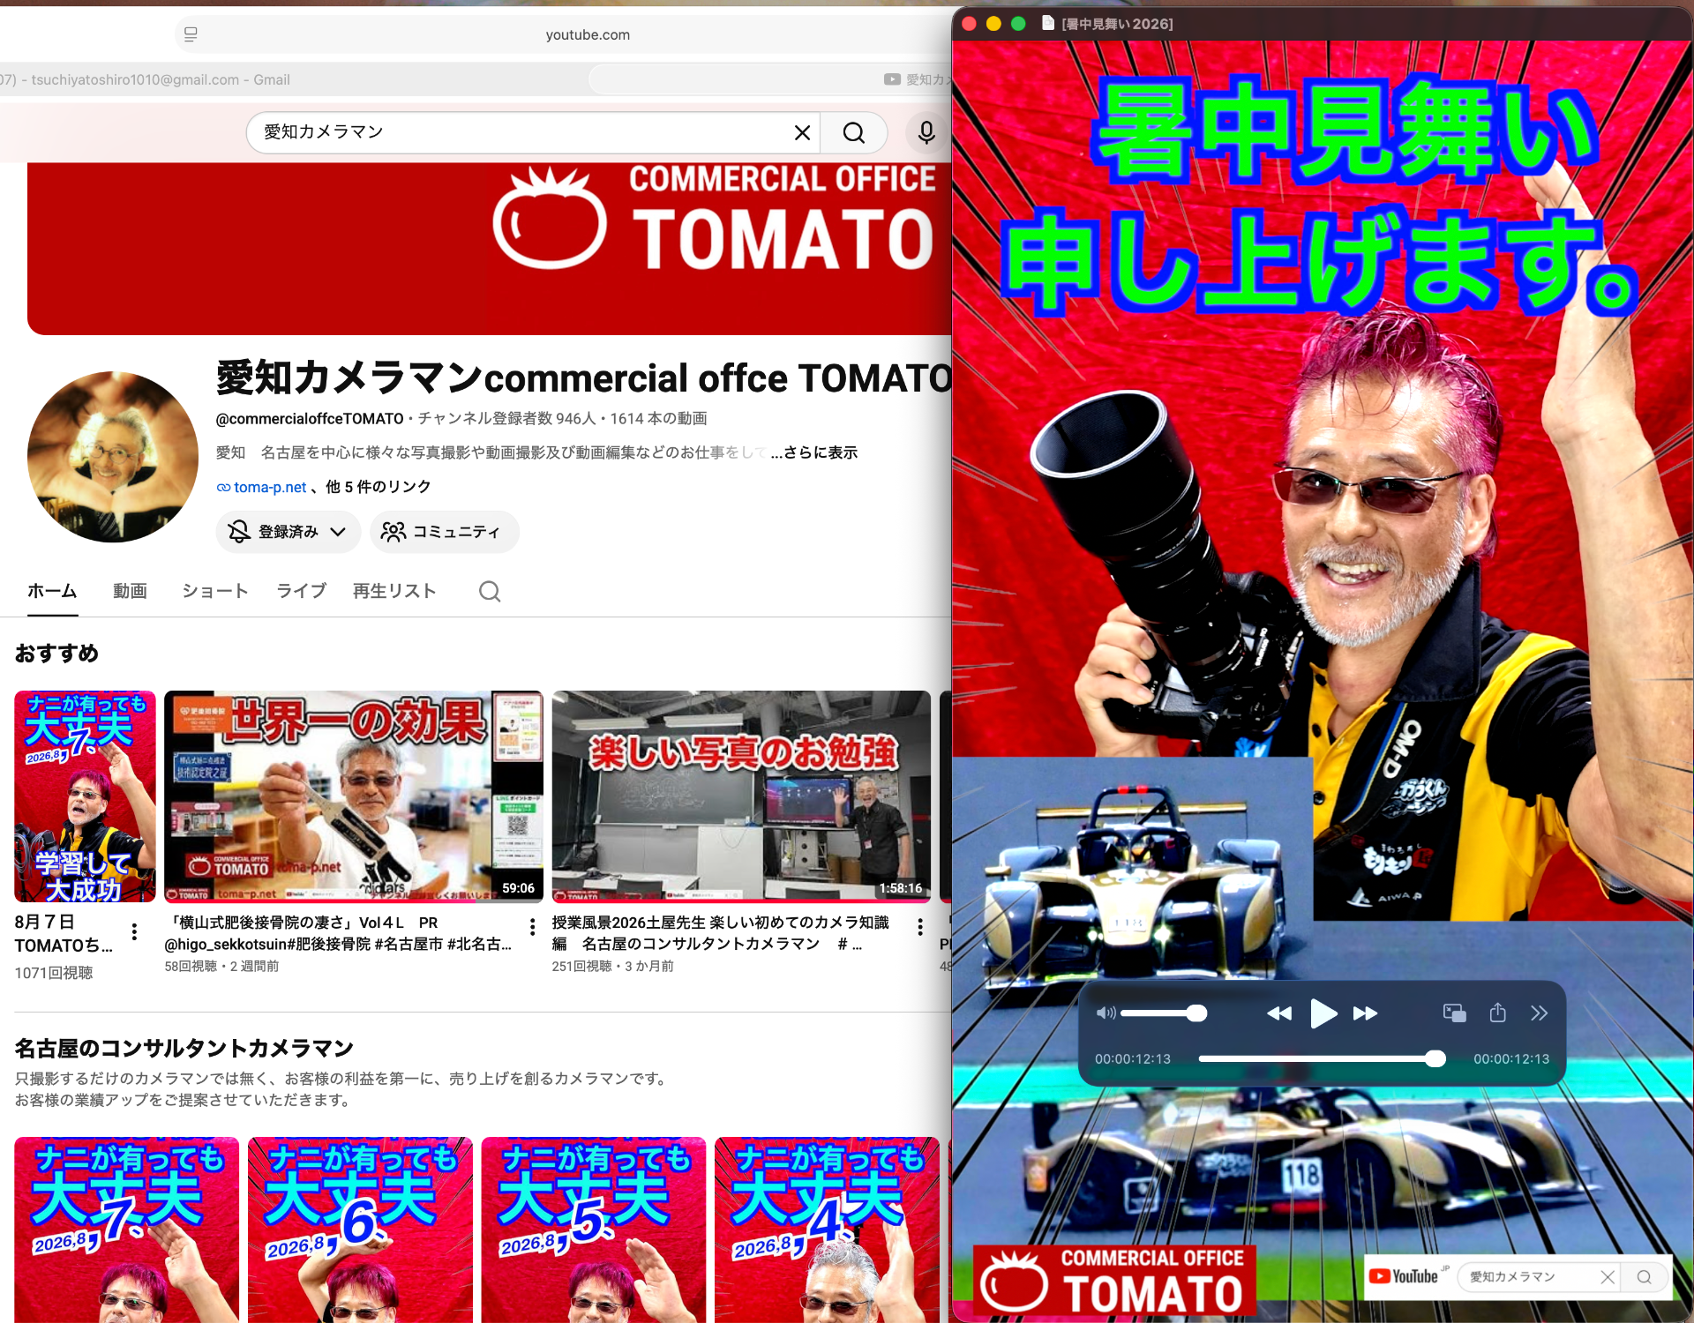Clear the YouTube search field text
The width and height of the screenshot is (1694, 1323).
[x=802, y=132]
